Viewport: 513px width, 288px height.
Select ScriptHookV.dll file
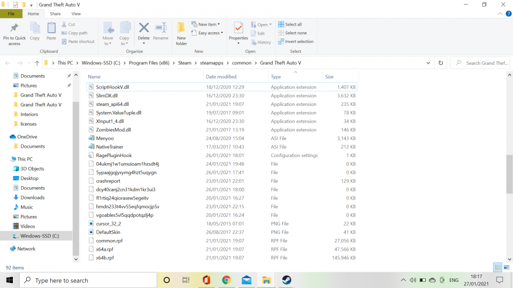[x=222, y=87]
